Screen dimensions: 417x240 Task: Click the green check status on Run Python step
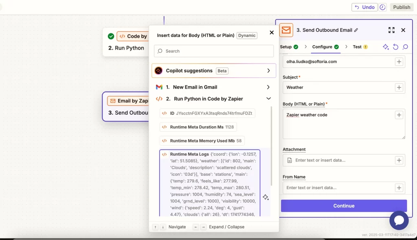coord(111,36)
